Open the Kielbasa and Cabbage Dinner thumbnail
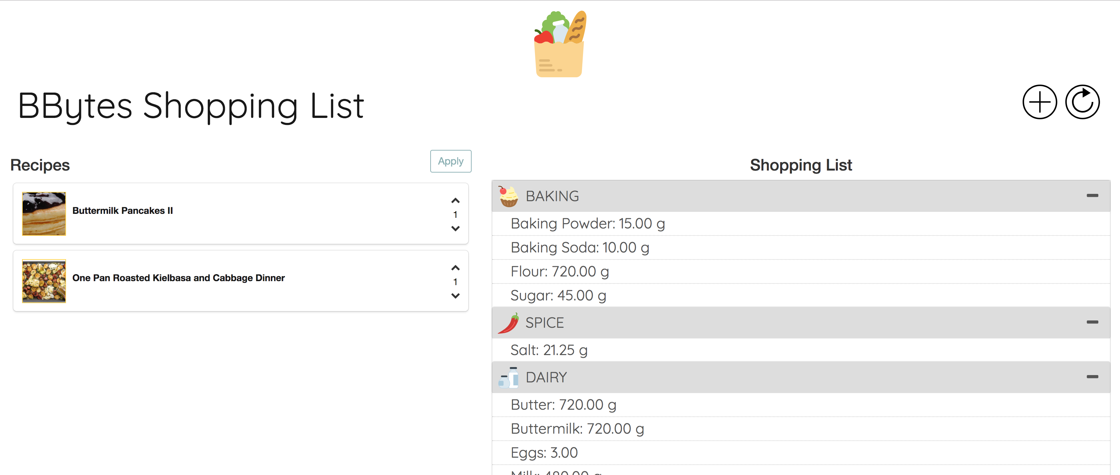 (x=44, y=281)
